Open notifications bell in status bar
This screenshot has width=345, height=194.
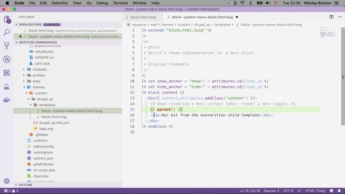pos(339,191)
